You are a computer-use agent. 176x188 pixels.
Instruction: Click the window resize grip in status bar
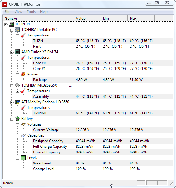click(171, 183)
